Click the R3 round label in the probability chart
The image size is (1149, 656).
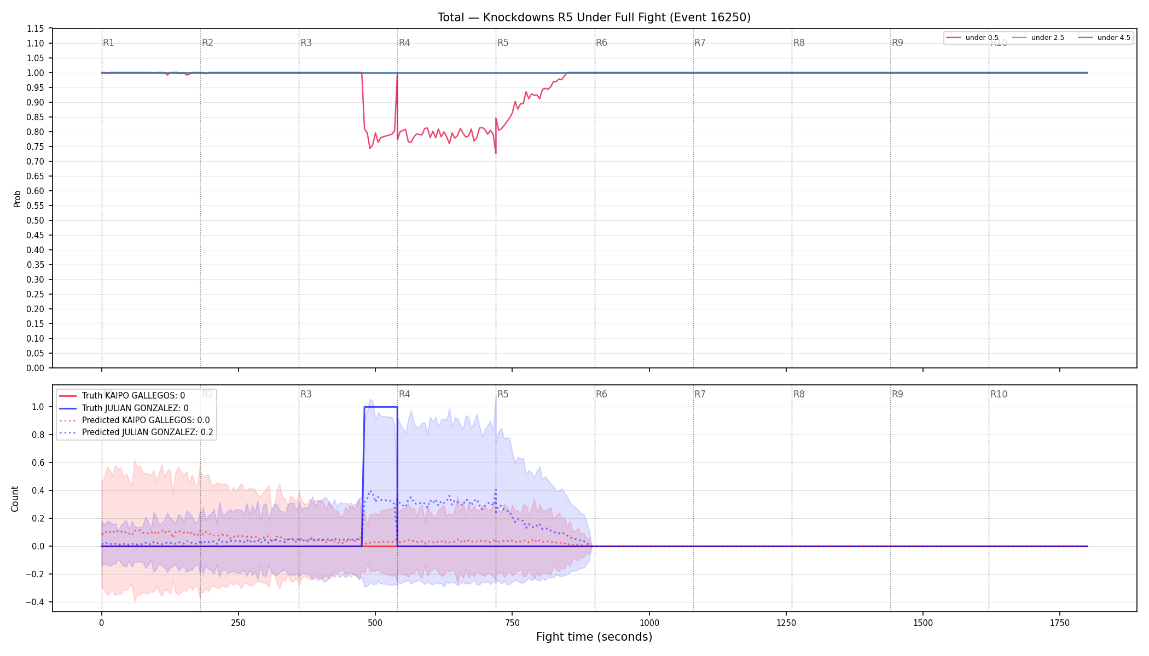click(306, 43)
